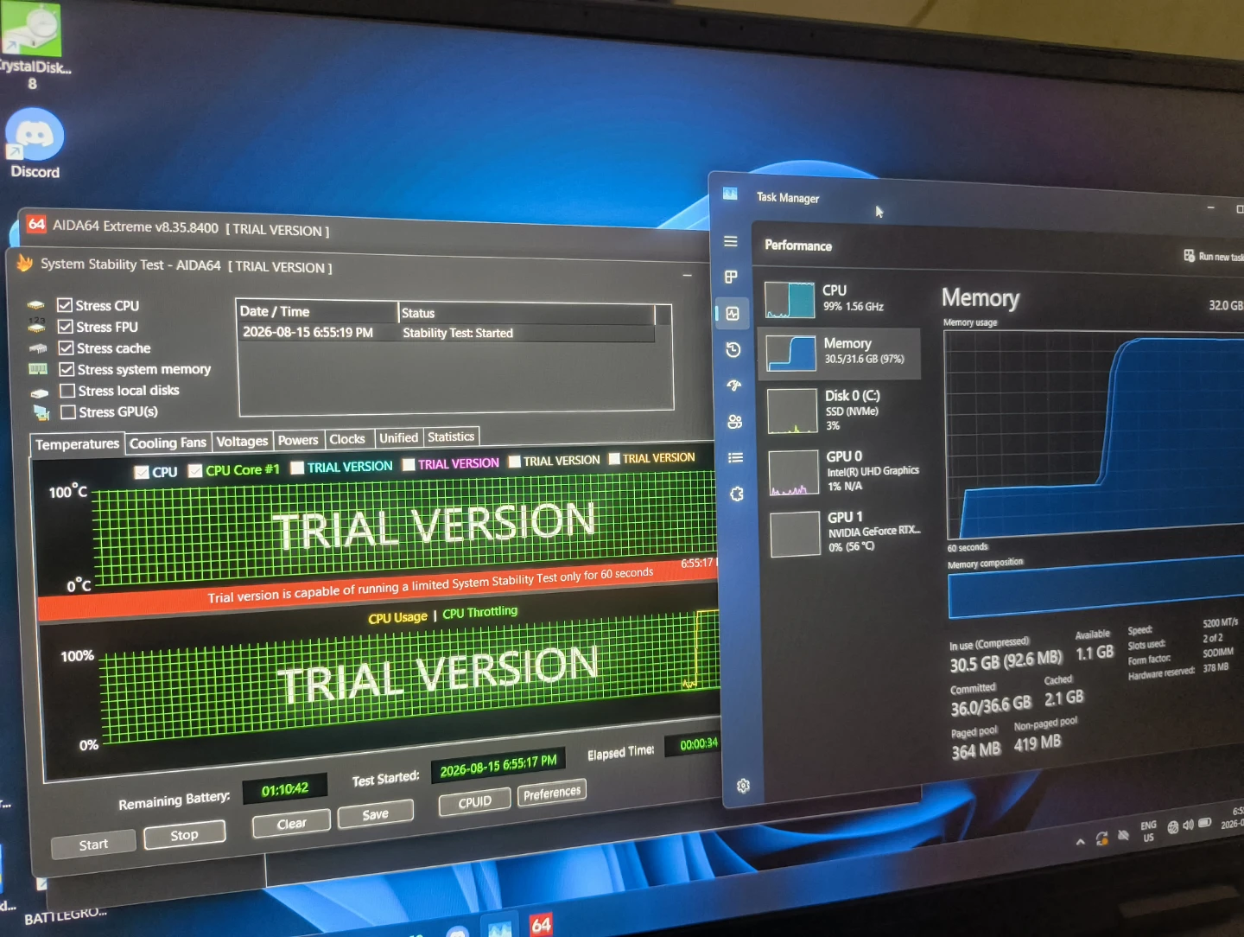Screen dimensions: 1244x937
Task: Switch to Voltages tab
Action: point(242,442)
